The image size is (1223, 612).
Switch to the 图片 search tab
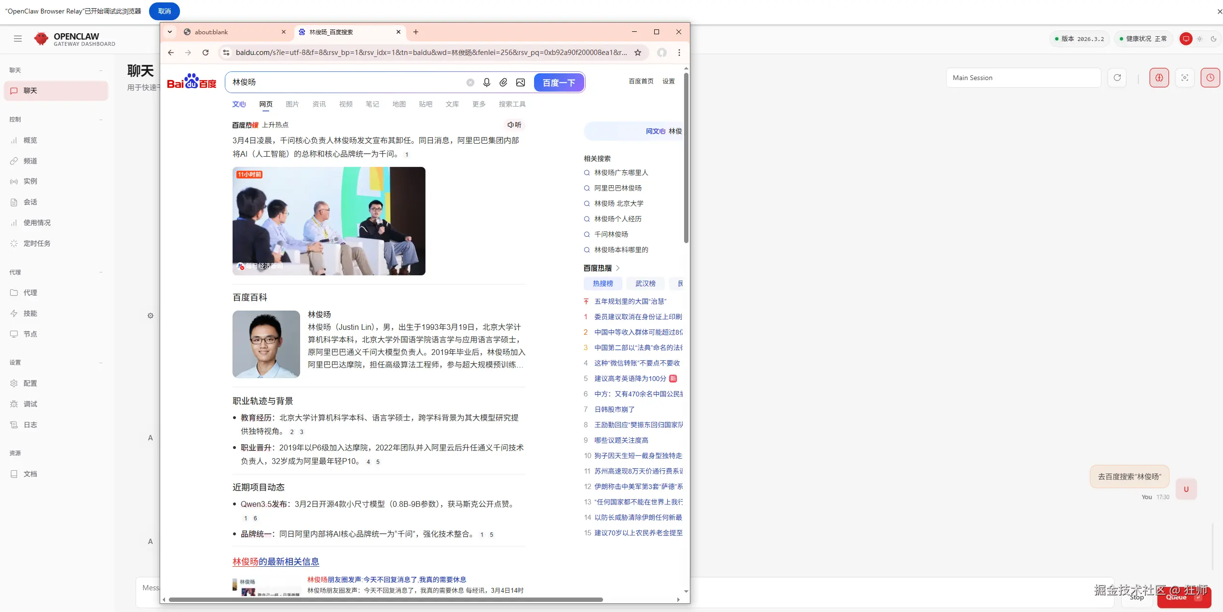(292, 104)
